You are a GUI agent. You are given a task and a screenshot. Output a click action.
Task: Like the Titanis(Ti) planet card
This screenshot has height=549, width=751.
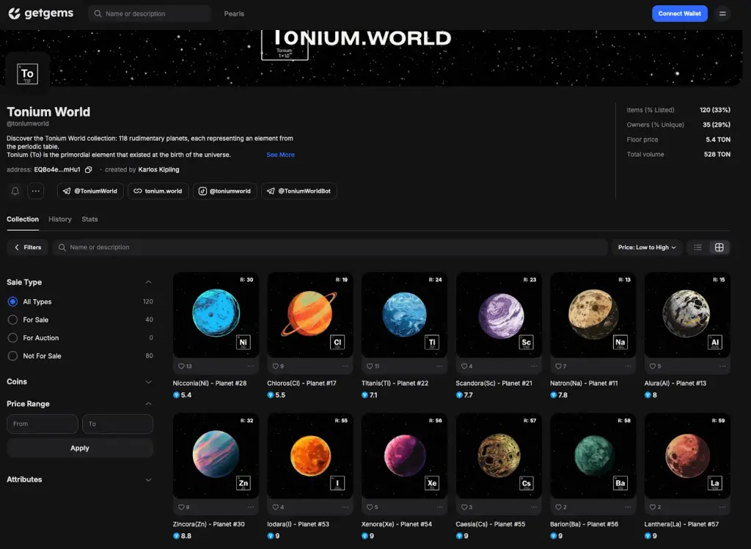click(x=370, y=366)
